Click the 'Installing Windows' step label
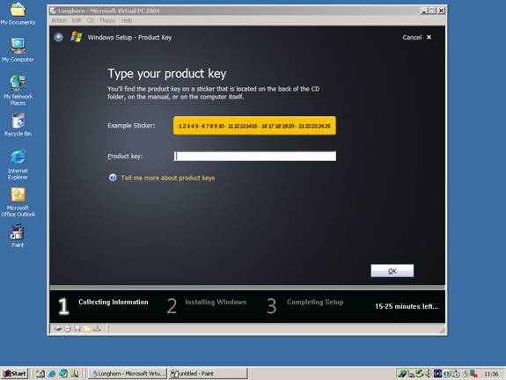506x380 pixels. pos(216,302)
